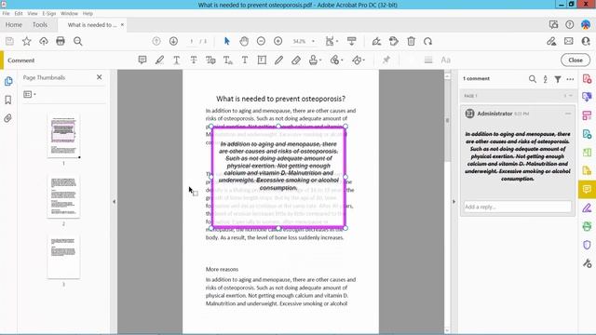The height and width of the screenshot is (335, 596).
Task: Show the Bookmarks panel
Action: 8,100
